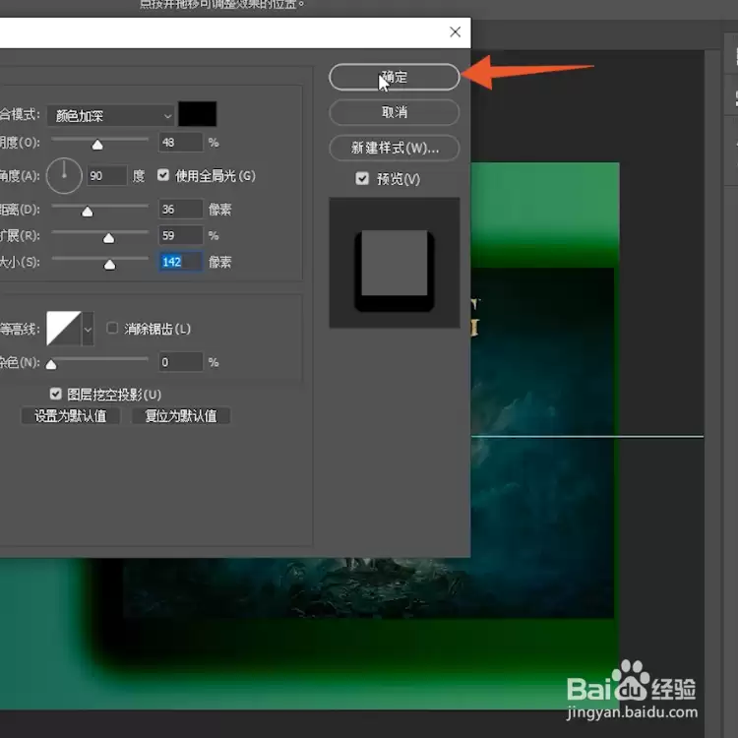Click the spread slider handle
Screen dimensions: 738x738
point(108,238)
